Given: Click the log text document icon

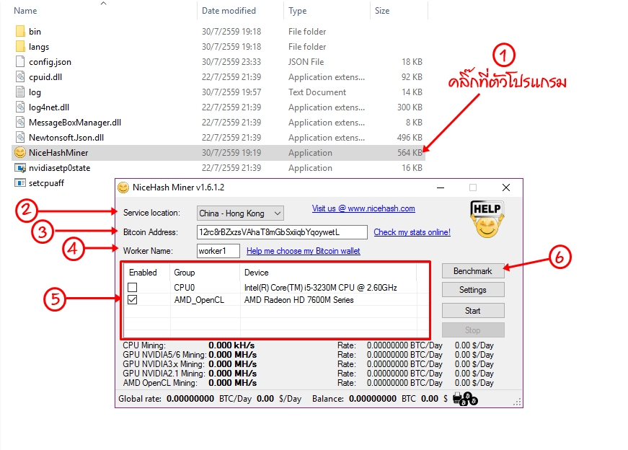Looking at the screenshot, I should 20,92.
